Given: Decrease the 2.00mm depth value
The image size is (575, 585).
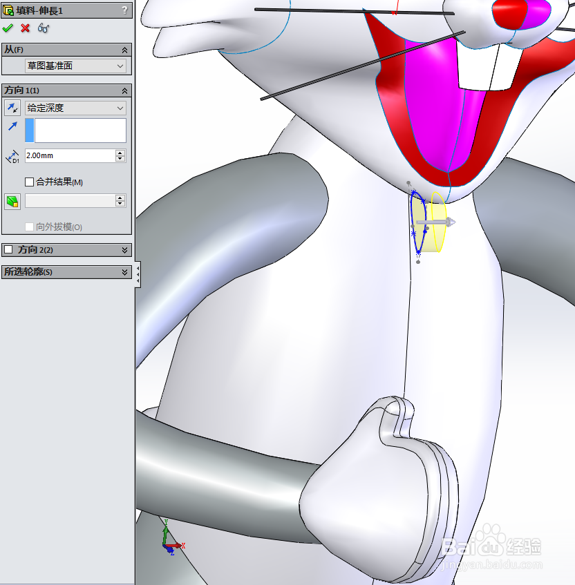Looking at the screenshot, I should coord(120,159).
